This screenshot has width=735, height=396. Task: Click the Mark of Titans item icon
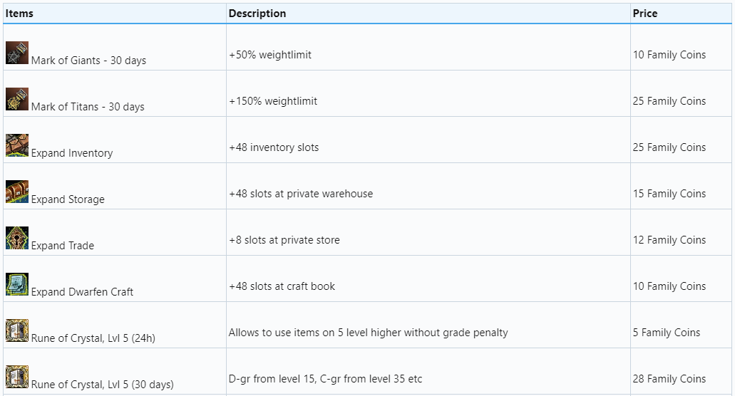click(17, 99)
